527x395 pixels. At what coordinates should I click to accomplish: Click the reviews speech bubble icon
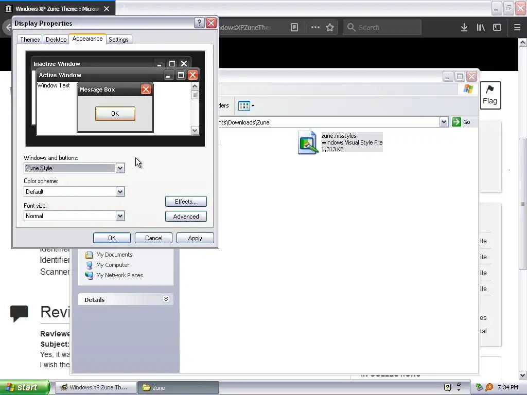[19, 313]
